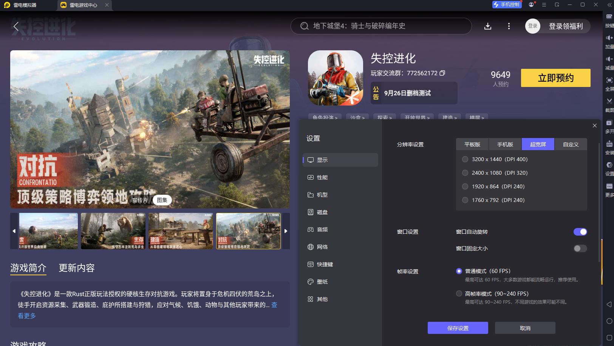Open the 磁盘 settings section
Image resolution: width=614 pixels, height=346 pixels.
(340, 212)
